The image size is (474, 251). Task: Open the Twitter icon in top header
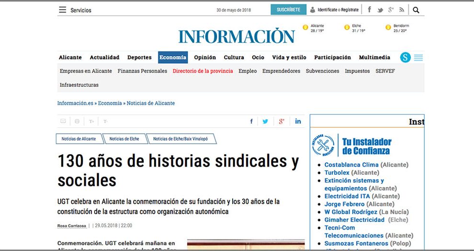(380, 10)
